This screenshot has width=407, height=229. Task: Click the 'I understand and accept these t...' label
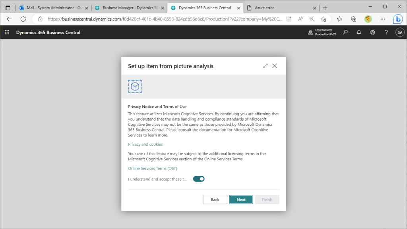[x=157, y=179]
